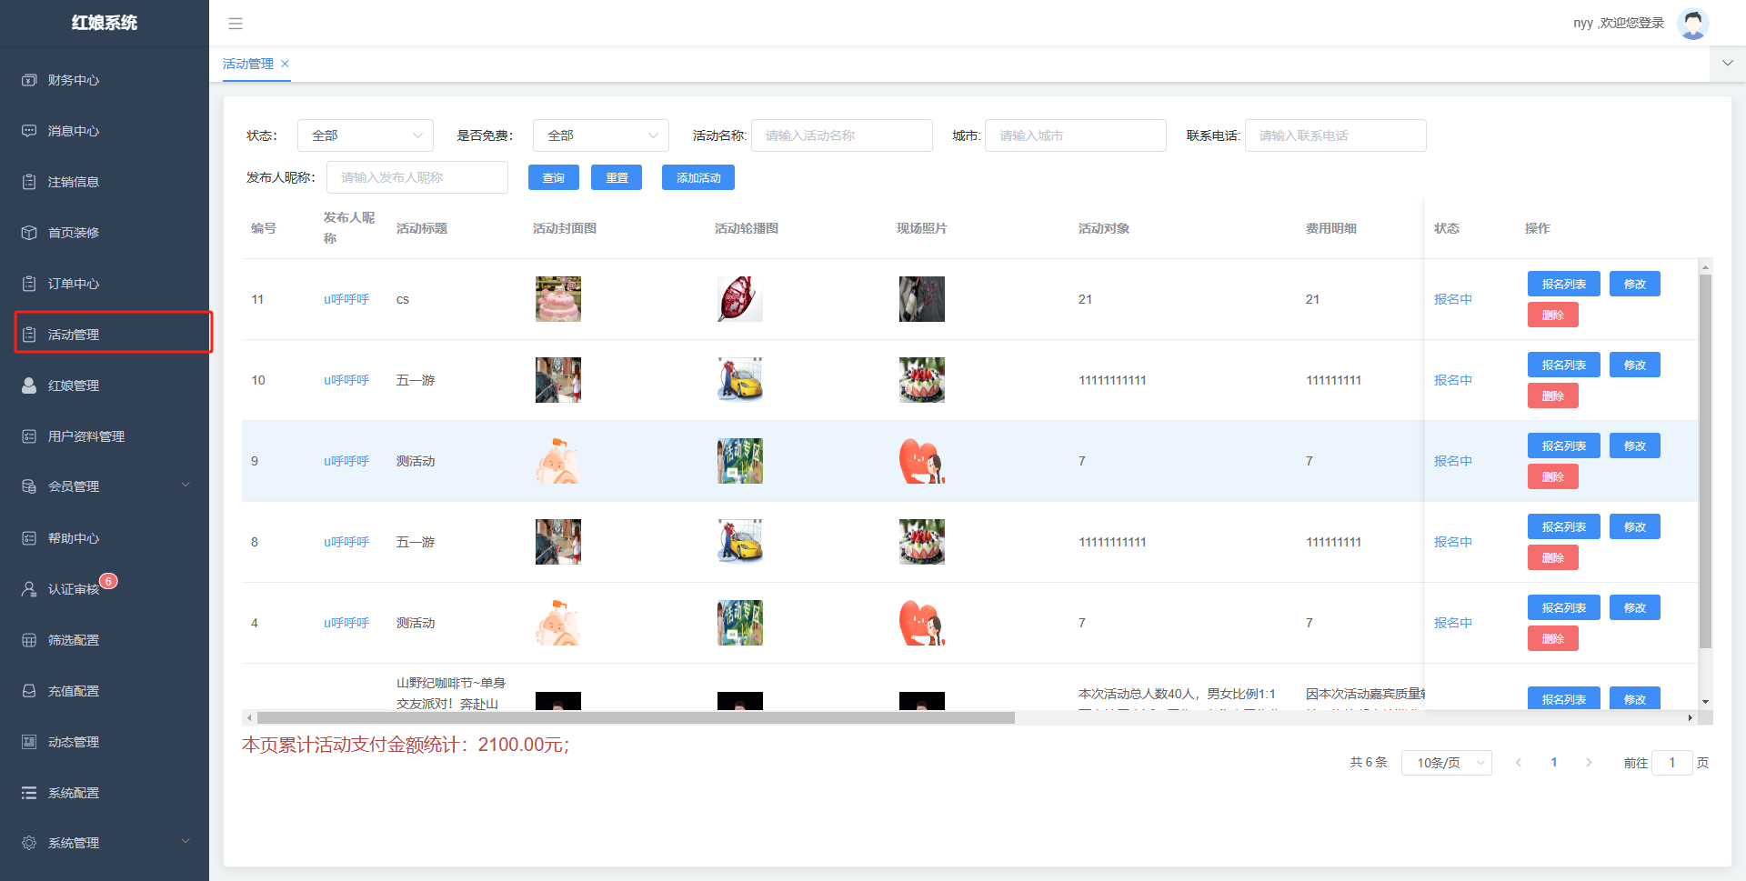Open 认证审核 with badge 6
Image resolution: width=1746 pixels, height=881 pixels.
73,589
